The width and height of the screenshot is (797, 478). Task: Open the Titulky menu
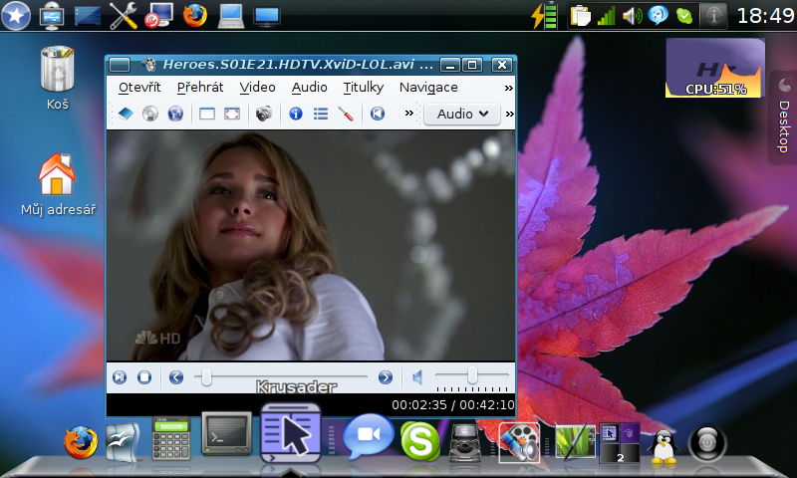click(x=363, y=88)
